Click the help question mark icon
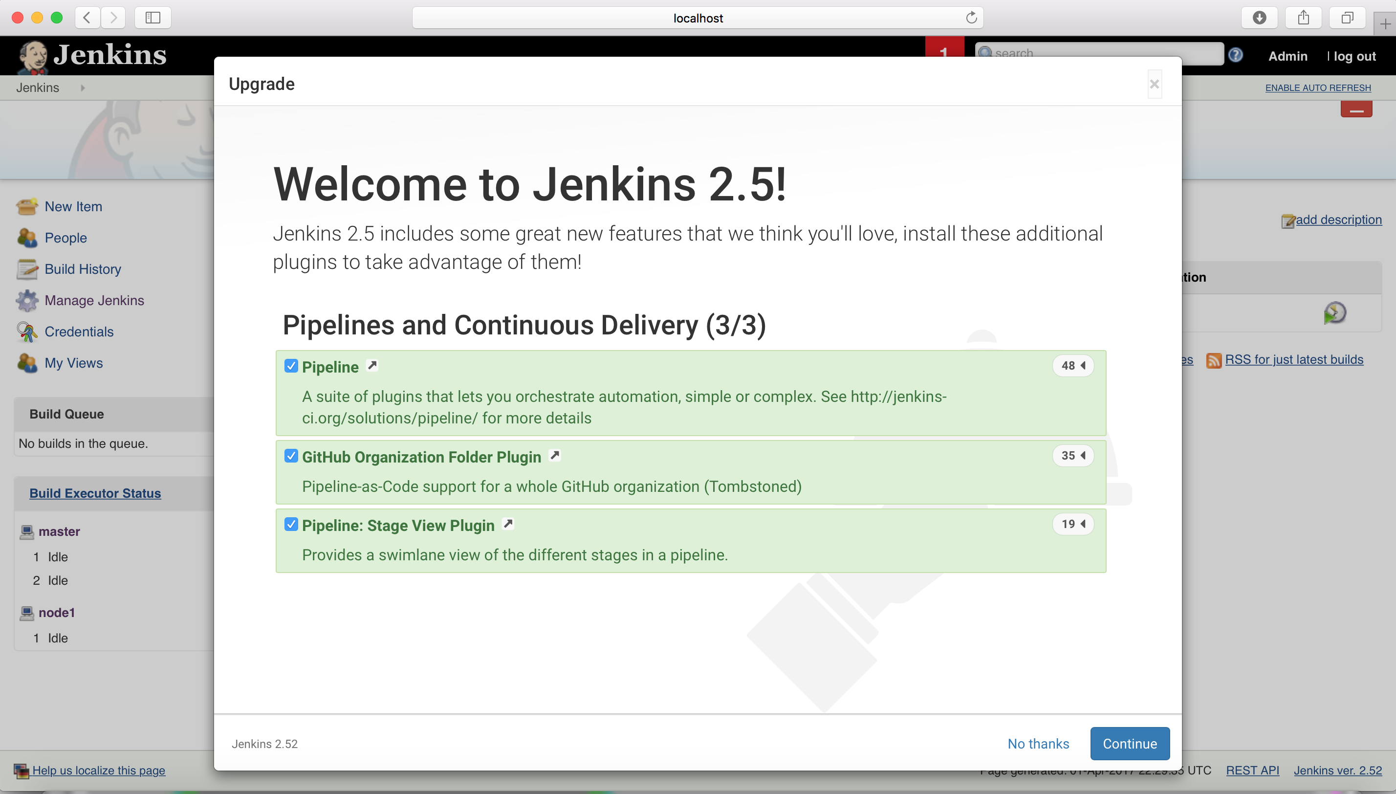This screenshot has width=1396, height=794. (1236, 55)
